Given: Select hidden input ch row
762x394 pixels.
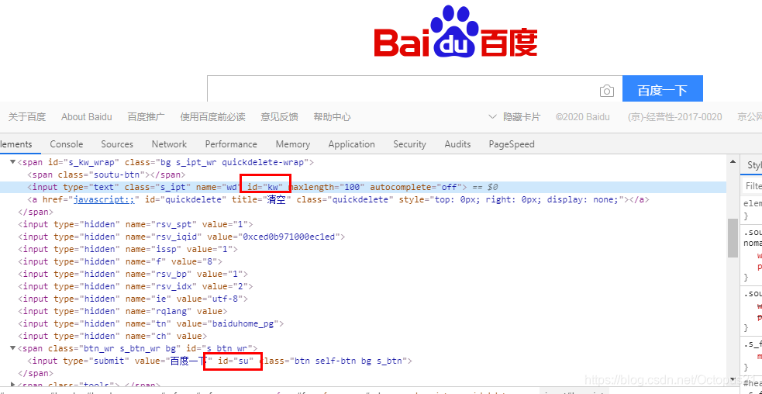Looking at the screenshot, I should (363, 336).
